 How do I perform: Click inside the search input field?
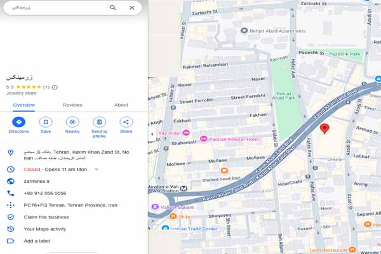coord(57,8)
